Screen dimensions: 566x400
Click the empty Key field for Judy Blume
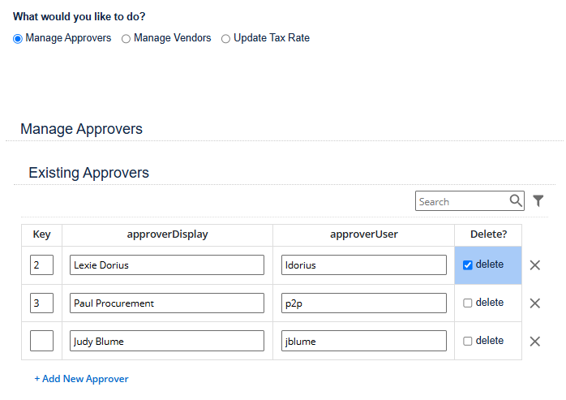[41, 341]
